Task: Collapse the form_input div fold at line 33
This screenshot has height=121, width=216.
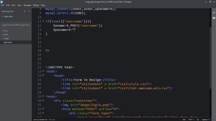Action: tap(43, 113)
